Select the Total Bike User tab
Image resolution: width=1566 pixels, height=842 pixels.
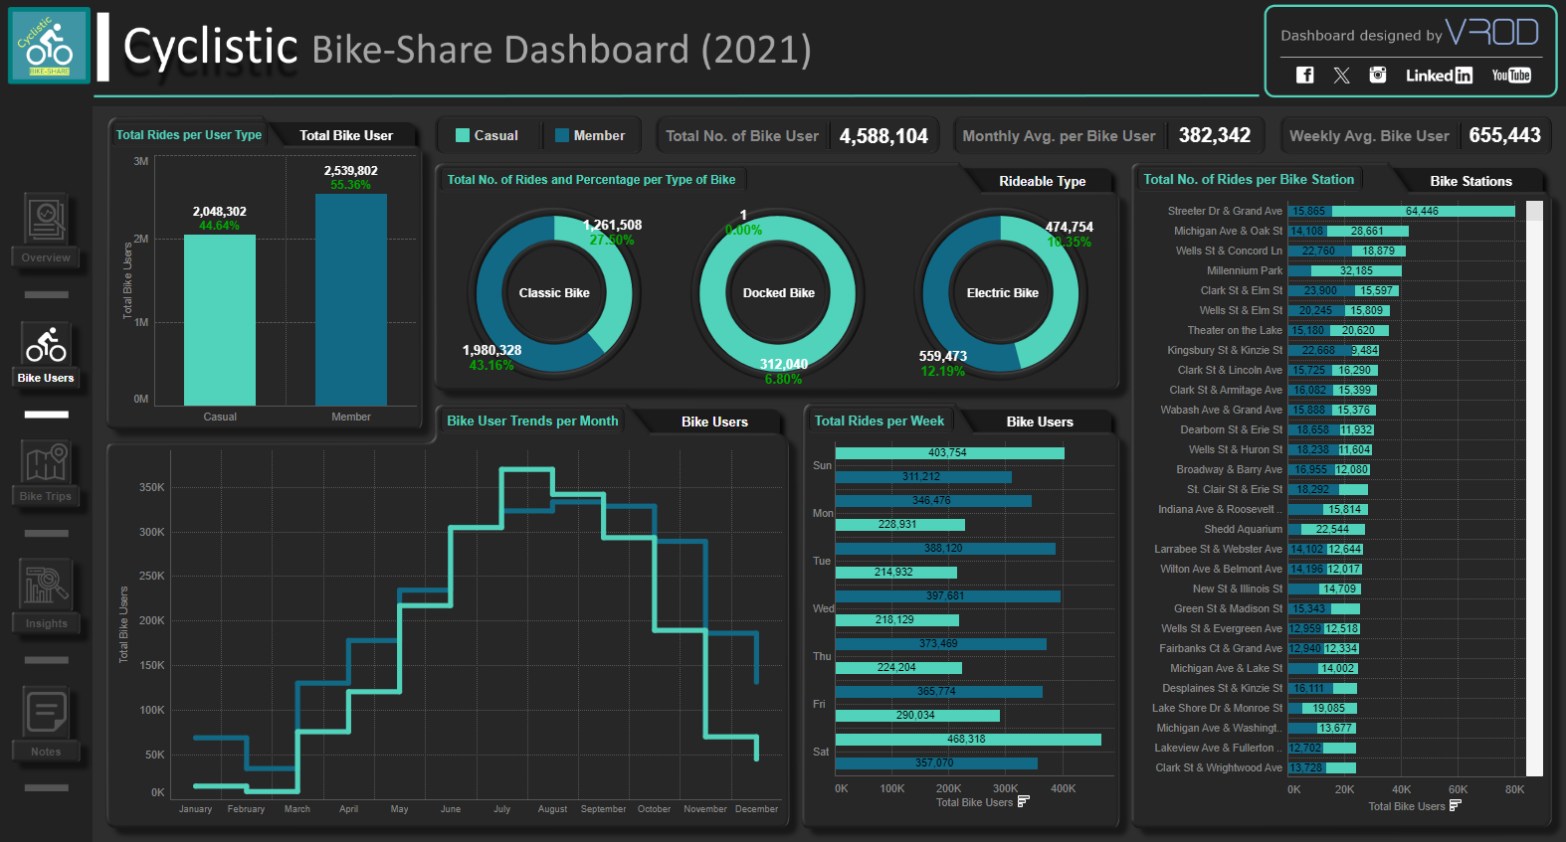tap(346, 135)
